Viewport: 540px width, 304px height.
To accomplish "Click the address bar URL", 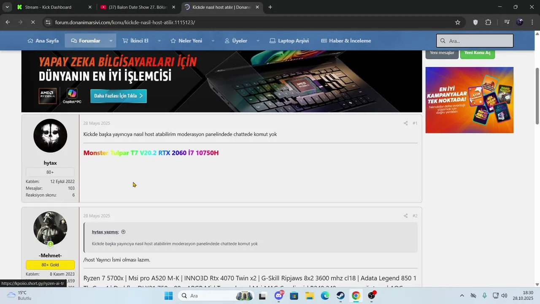I will coord(125,22).
